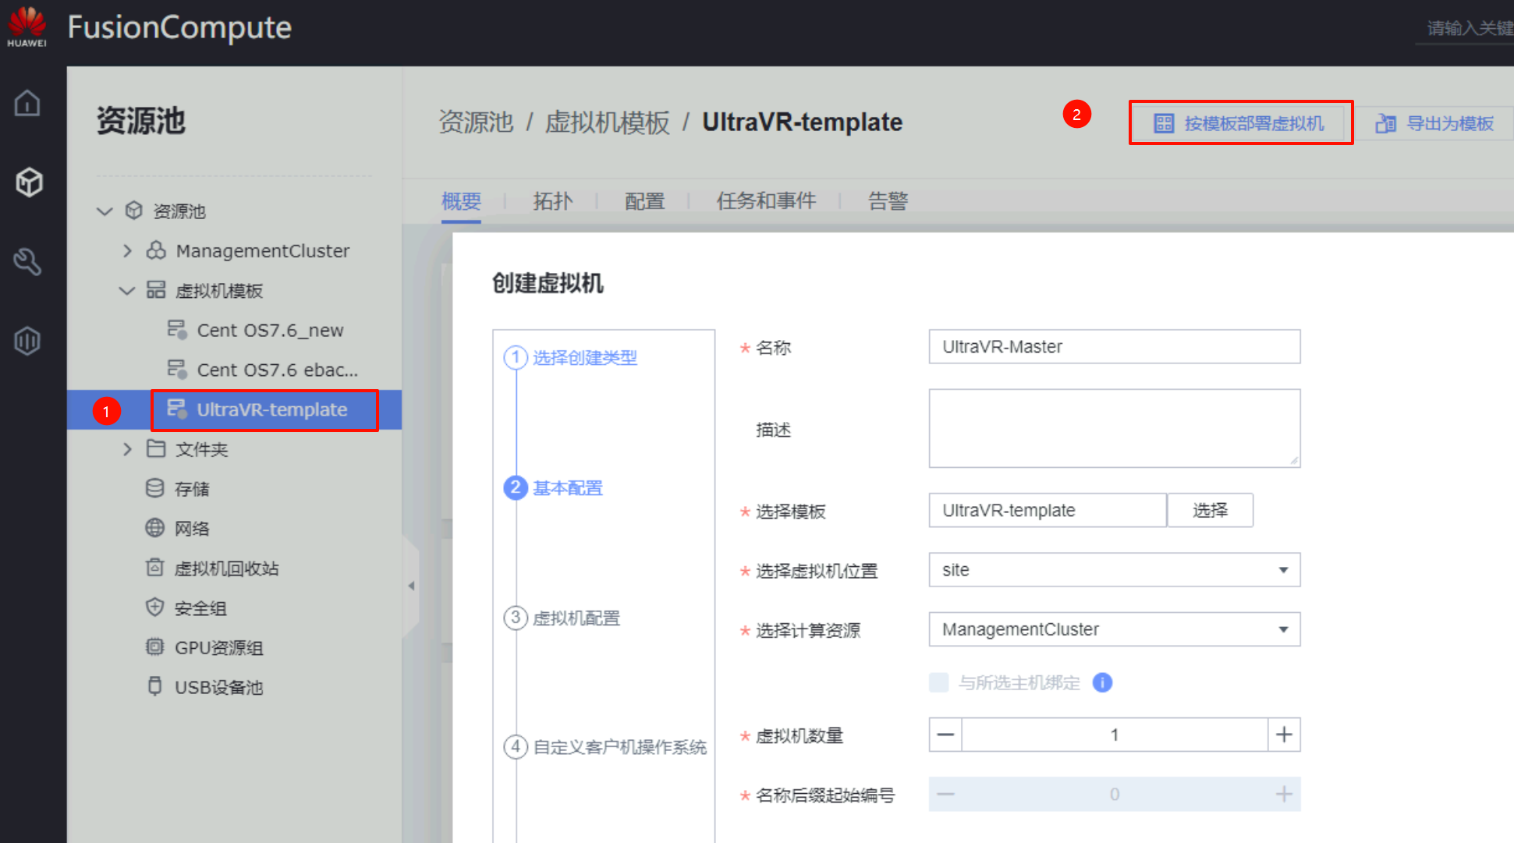Screen dimensions: 1514x843
Task: Click the home icon in left sidebar
Action: [28, 103]
